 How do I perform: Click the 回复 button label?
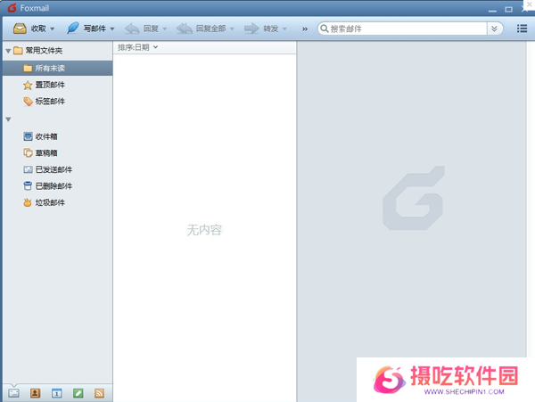coord(151,29)
